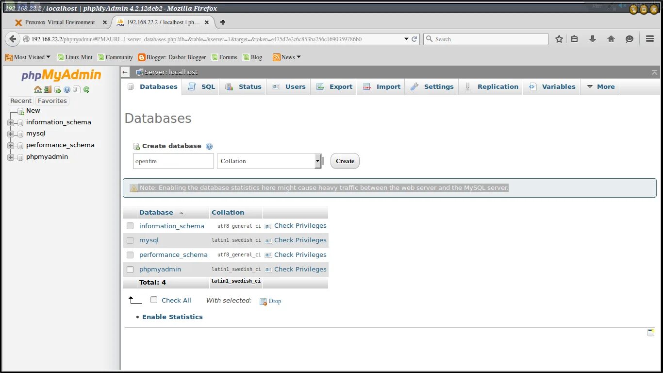Click Check Privileges icon next to mysql
This screenshot has height=373, width=663.
268,240
